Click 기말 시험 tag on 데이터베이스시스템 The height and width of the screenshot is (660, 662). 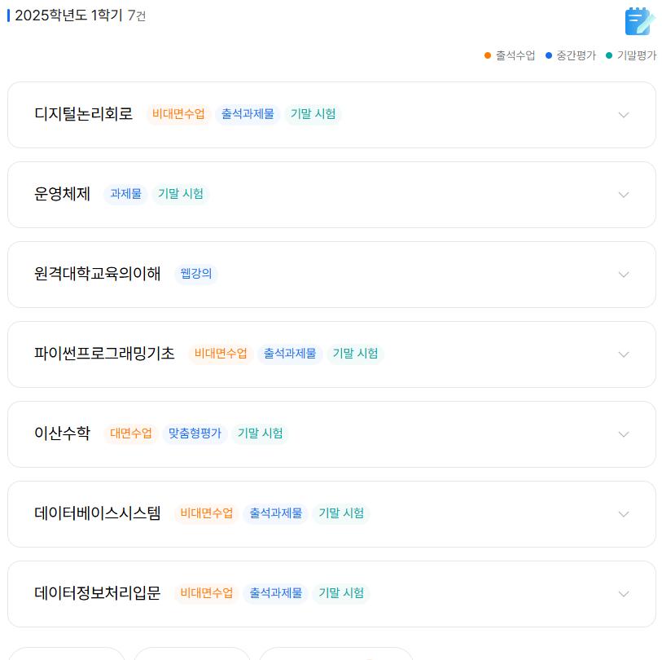pos(341,513)
